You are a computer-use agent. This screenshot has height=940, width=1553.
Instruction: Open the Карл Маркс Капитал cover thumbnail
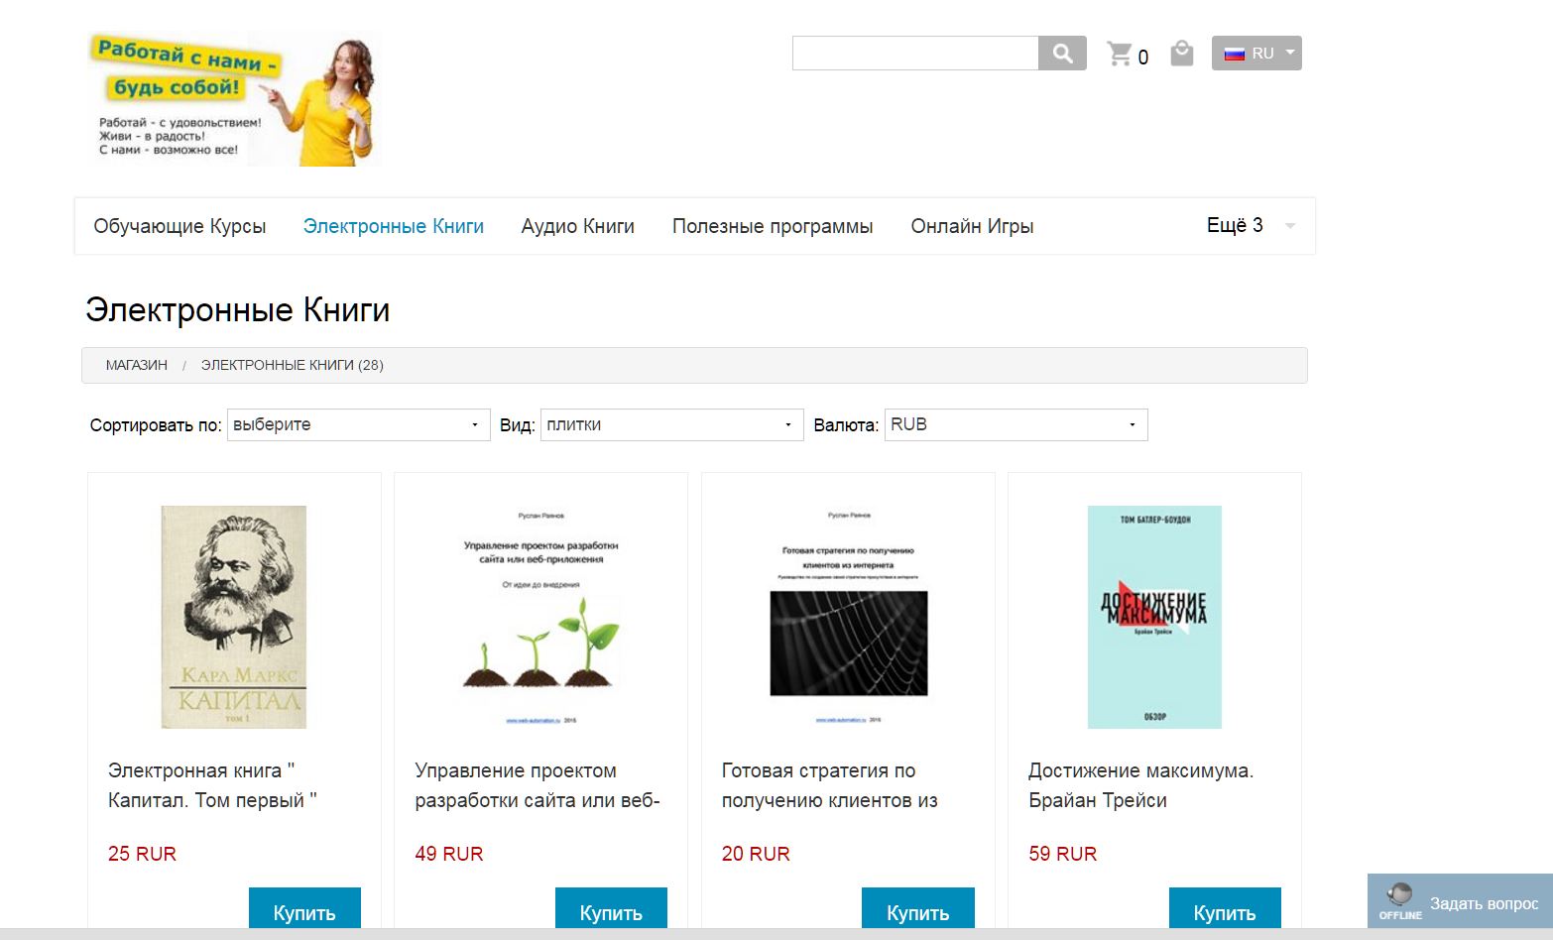(234, 617)
